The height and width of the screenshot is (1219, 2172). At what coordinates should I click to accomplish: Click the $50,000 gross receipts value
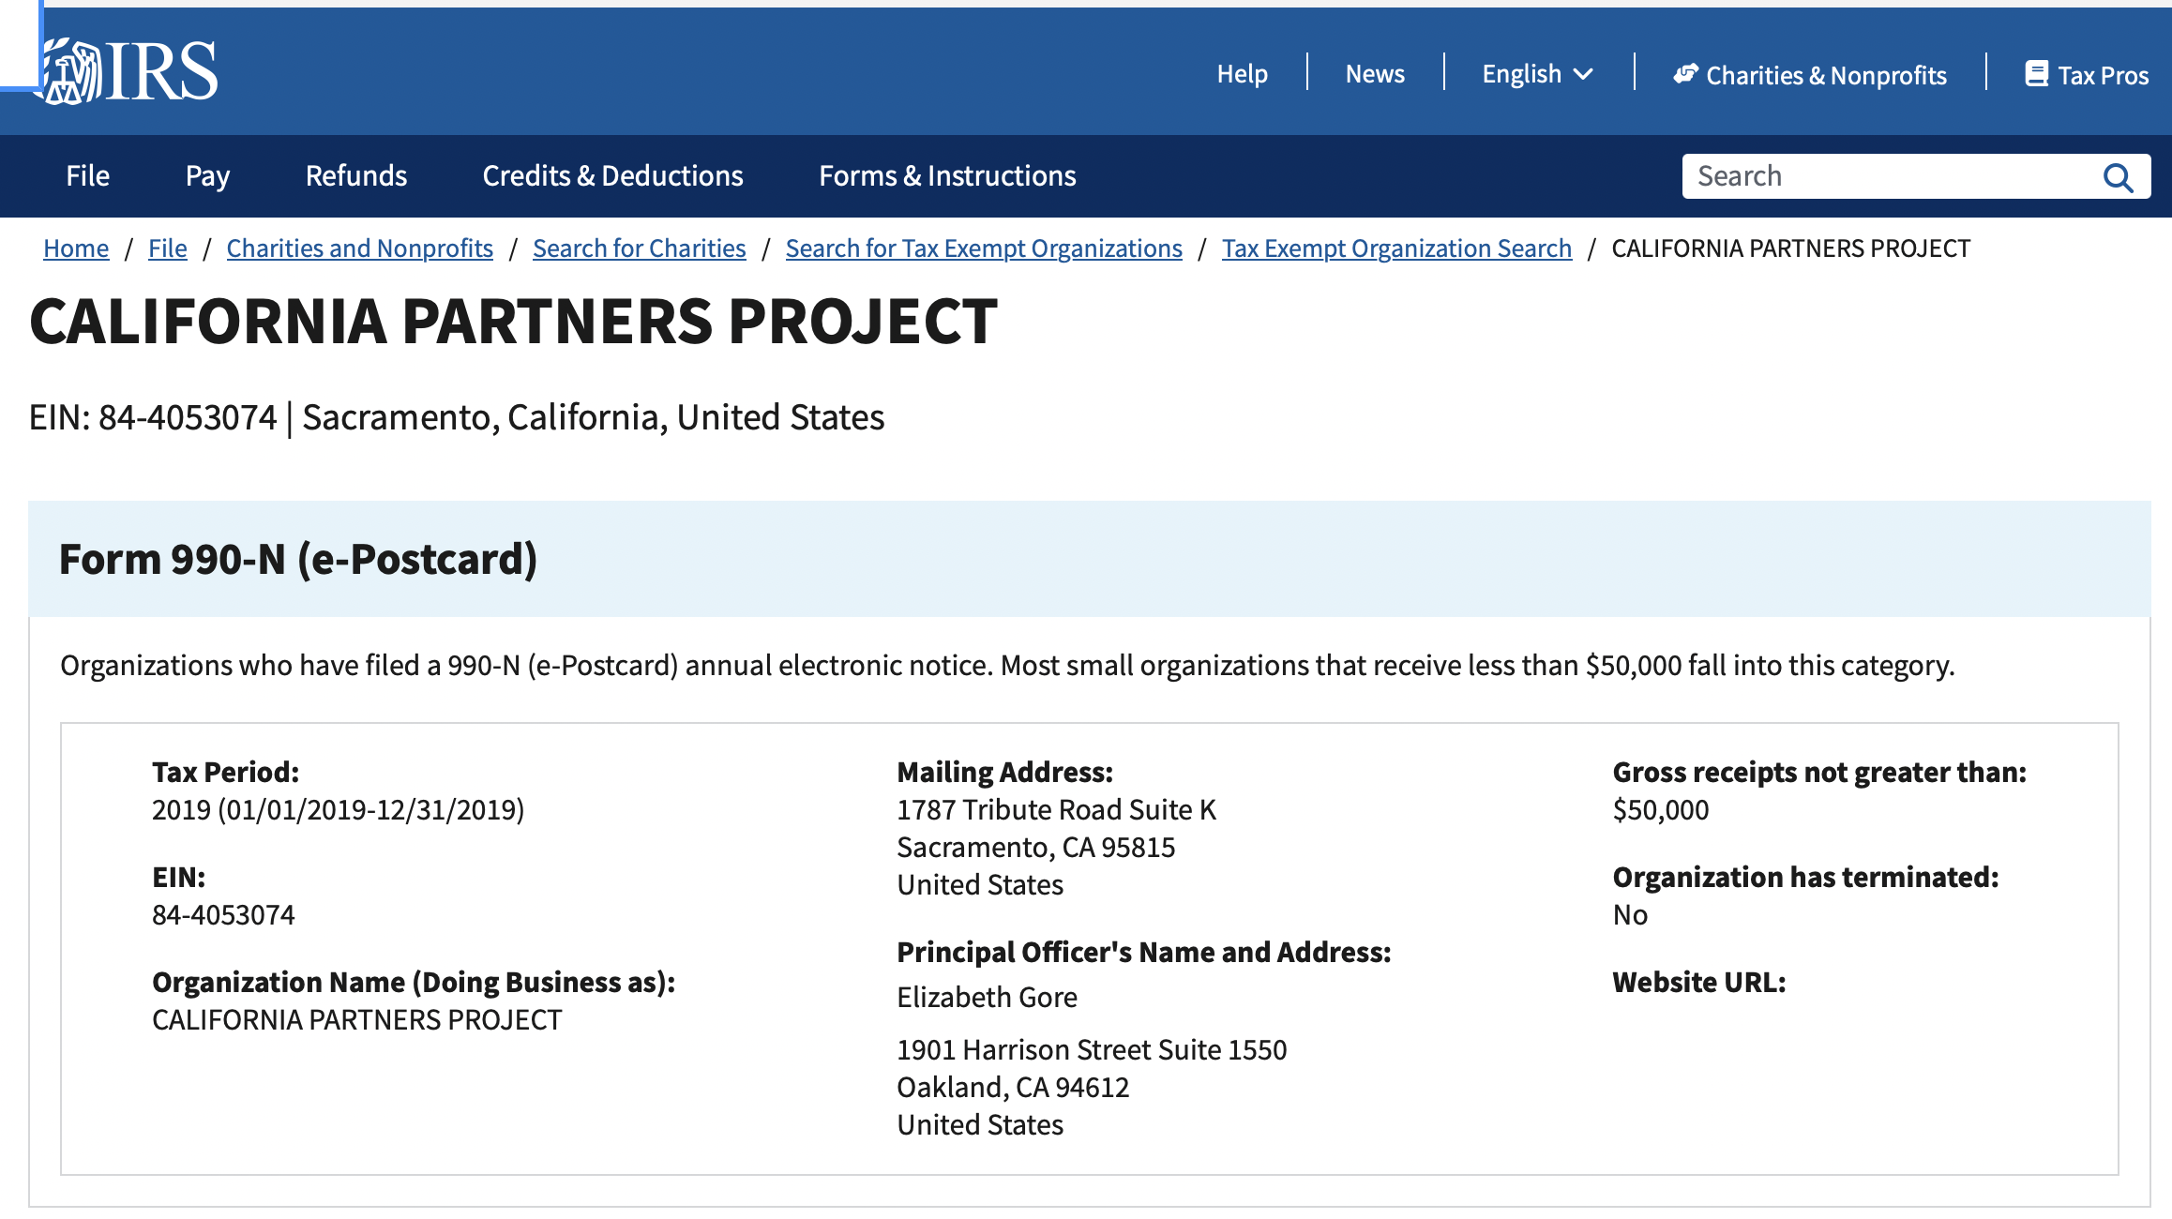tap(1660, 809)
